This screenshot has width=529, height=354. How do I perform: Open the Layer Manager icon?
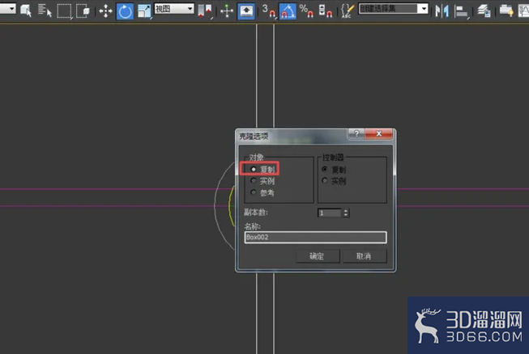point(484,11)
